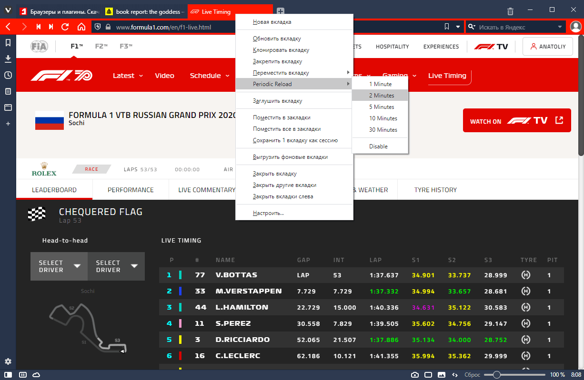Viewport: 584px width, 380px height.
Task: Select 2 Minutes reload interval
Action: (x=380, y=96)
